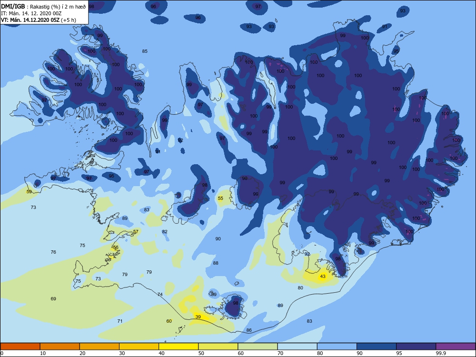Image resolution: width=476 pixels, height=357 pixels.
Task: Click the "IT: Mán. 14. 12. 2020 00Z" line
Action: [31, 13]
